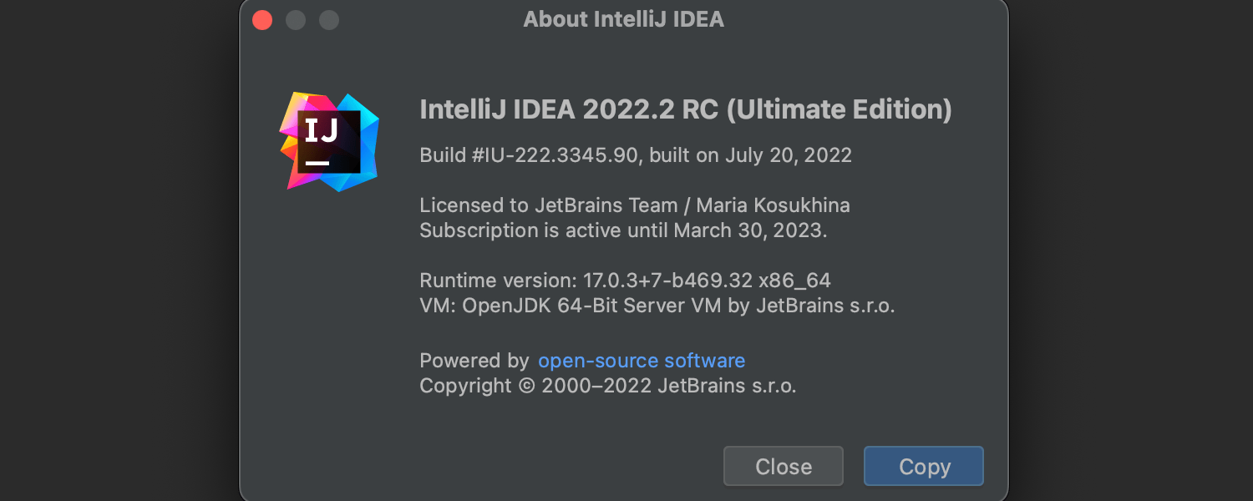The image size is (1253, 501).
Task: Click the white IJ letters inside logo
Action: click(x=321, y=131)
